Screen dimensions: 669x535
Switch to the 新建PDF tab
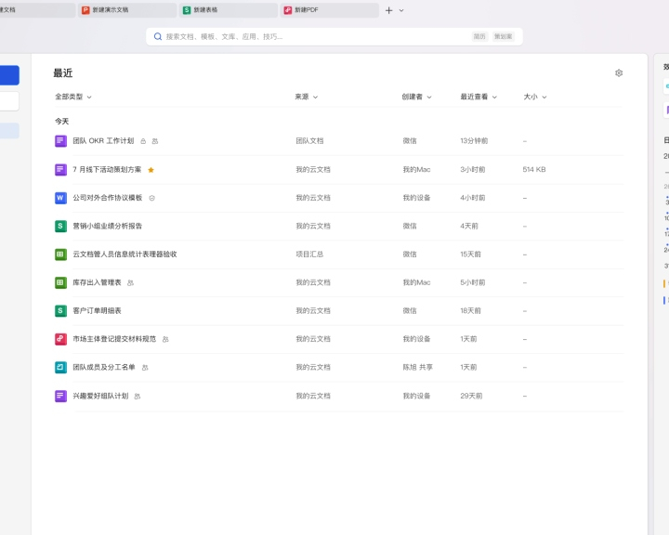click(328, 10)
